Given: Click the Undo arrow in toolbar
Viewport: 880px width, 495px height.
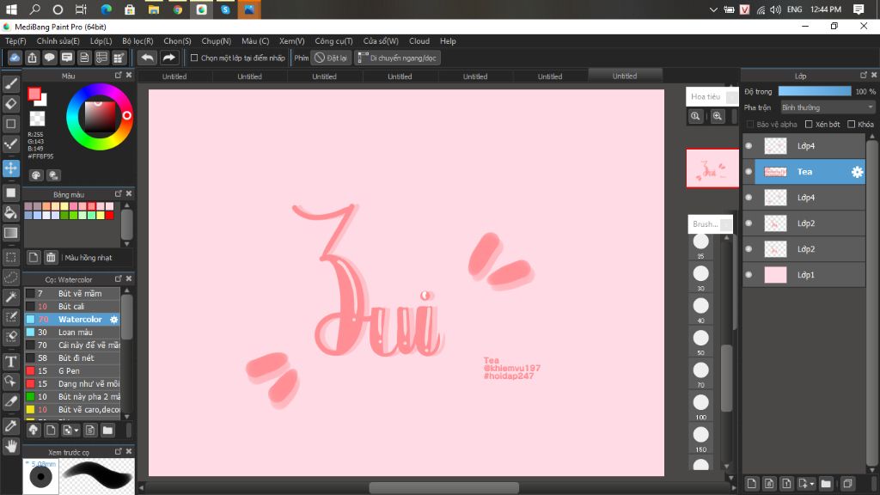Looking at the screenshot, I should coord(147,58).
